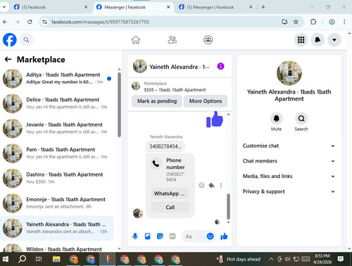Open the tab search dropdown arrow
This screenshot has height=266, width=352.
coord(4,7)
